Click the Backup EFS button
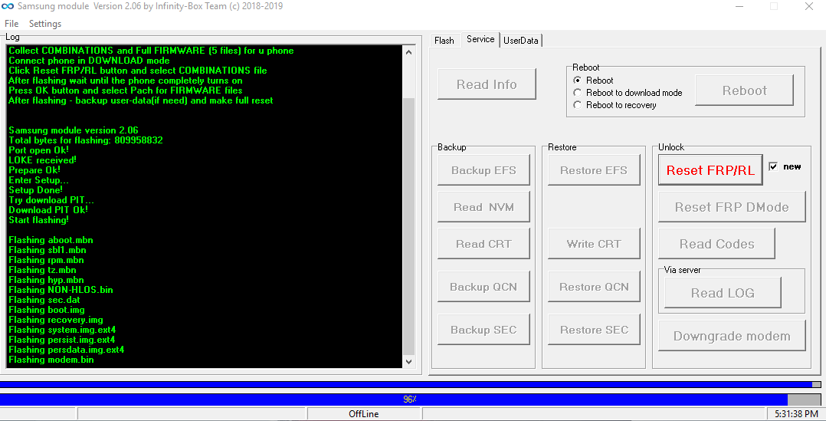826x421 pixels. point(483,170)
